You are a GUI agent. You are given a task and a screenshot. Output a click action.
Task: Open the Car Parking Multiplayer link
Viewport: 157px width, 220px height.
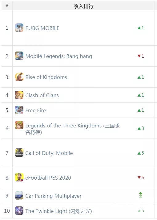coord(53,196)
